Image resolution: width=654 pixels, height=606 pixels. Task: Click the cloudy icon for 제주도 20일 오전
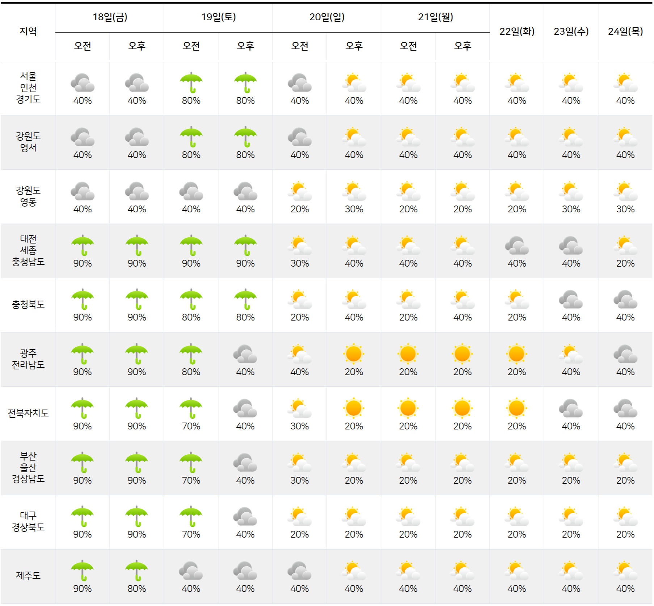click(x=300, y=571)
